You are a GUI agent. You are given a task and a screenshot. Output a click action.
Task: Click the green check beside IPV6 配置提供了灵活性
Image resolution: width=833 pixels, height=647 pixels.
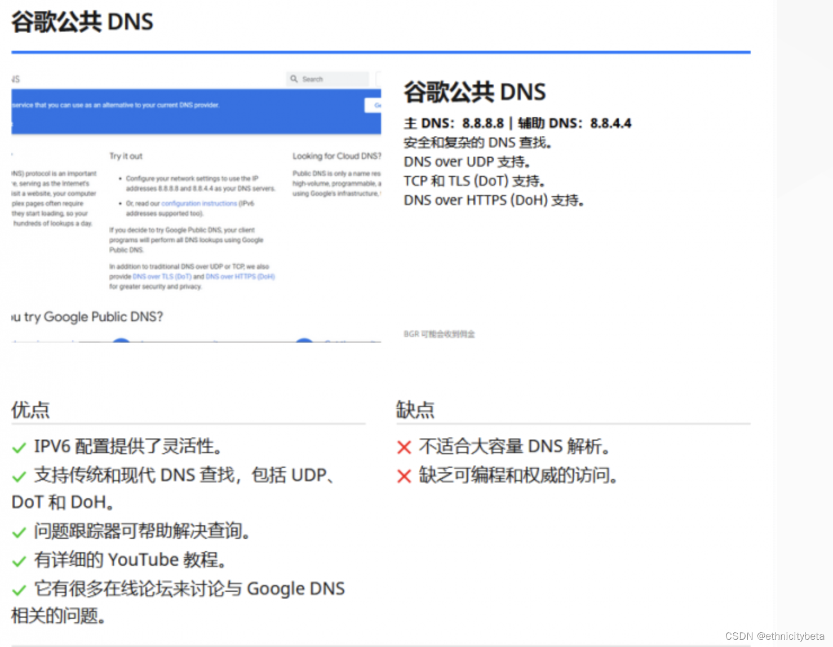[19, 448]
